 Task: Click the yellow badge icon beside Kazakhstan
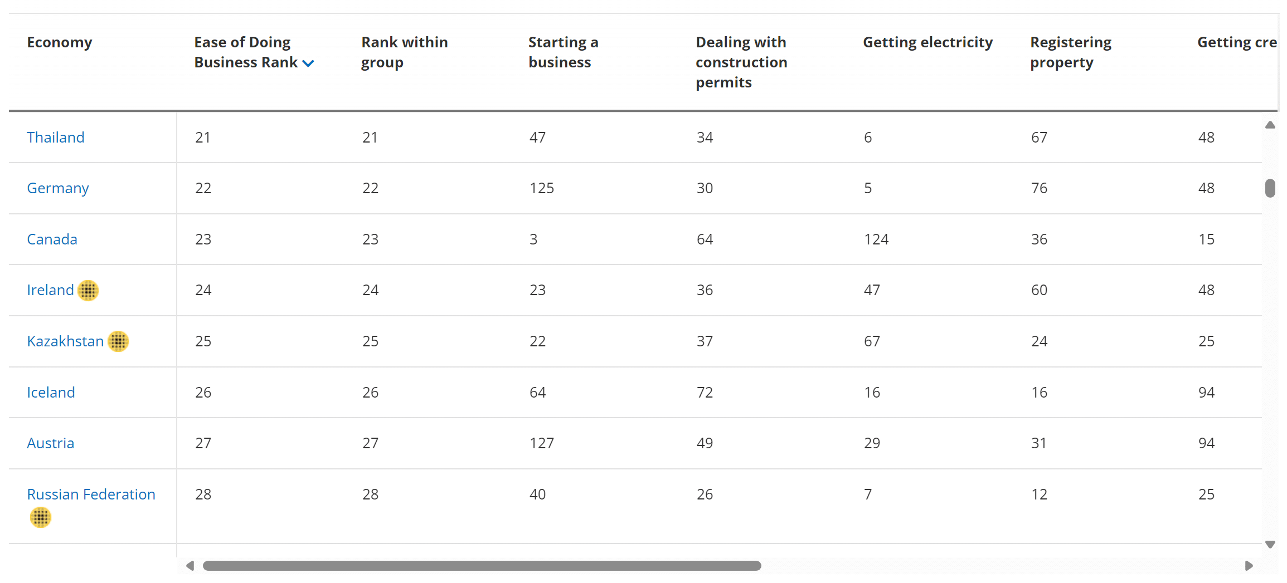(118, 341)
